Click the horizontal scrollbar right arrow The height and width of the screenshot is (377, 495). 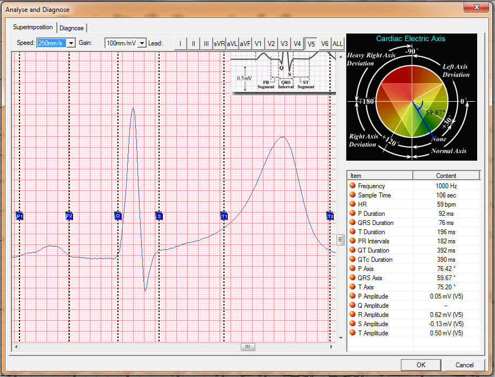click(332, 347)
